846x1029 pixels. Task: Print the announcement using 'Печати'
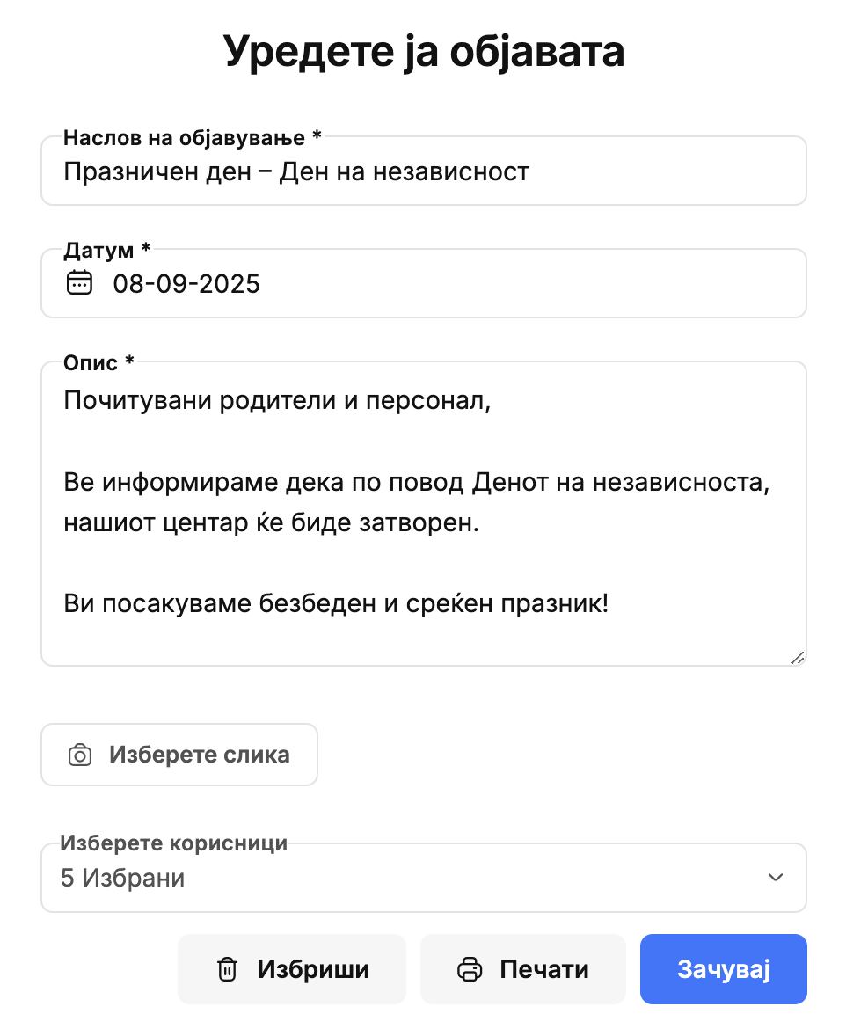[523, 969]
